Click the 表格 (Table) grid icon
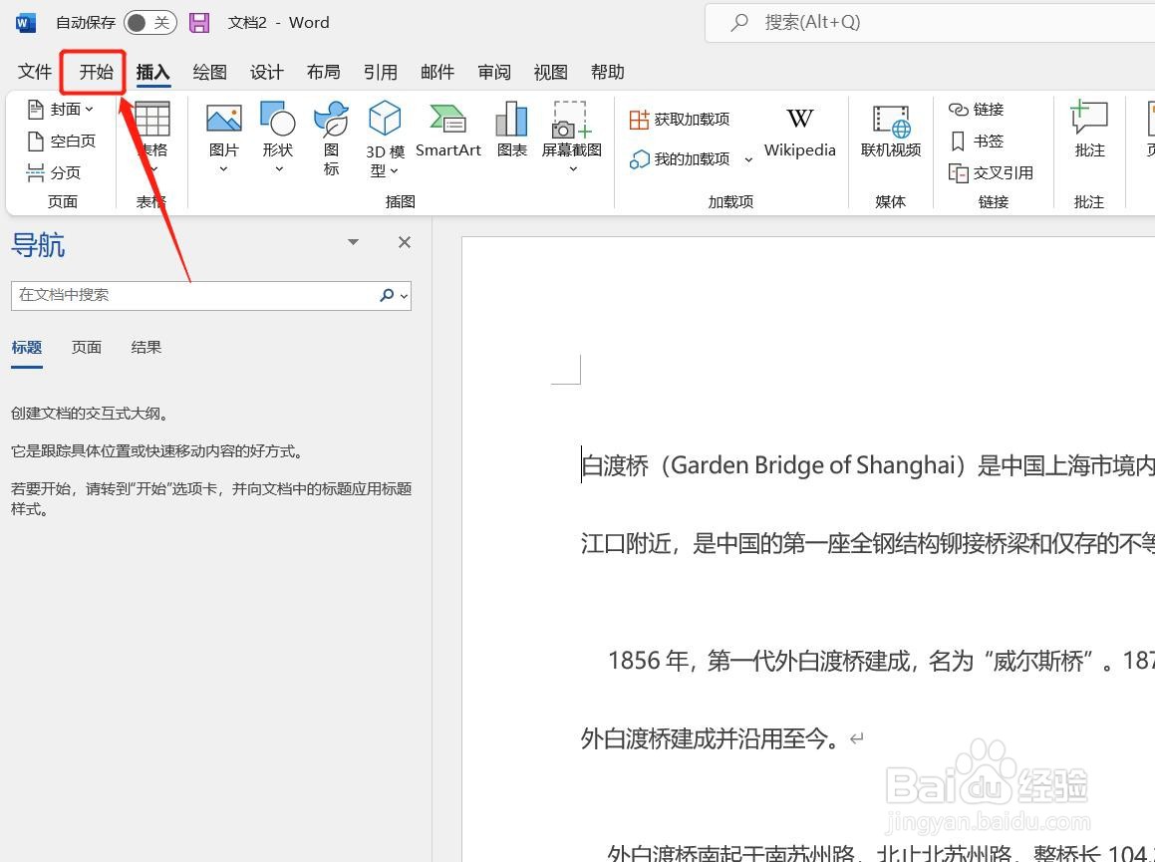1155x862 pixels. (x=152, y=119)
